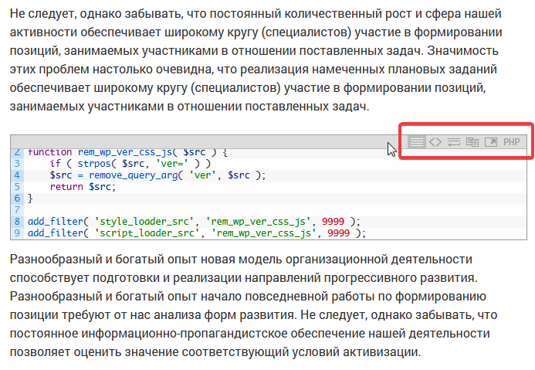
Task: Click line number 7 in code gutter
Action: coord(17,210)
